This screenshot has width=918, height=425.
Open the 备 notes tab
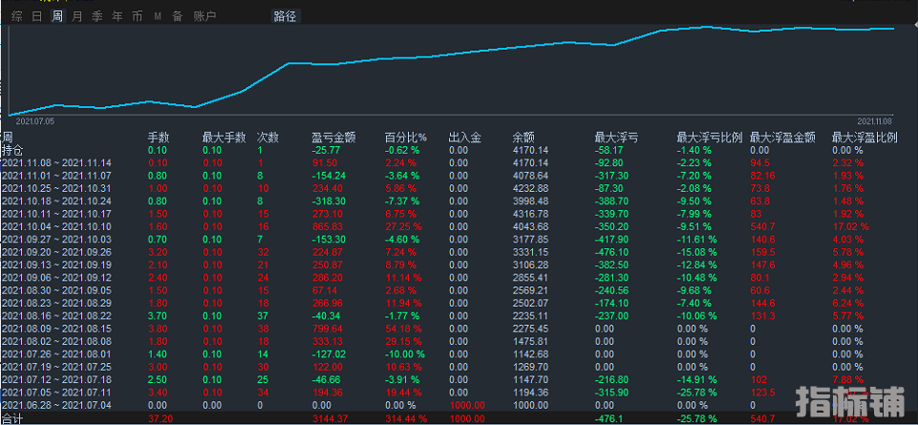(177, 16)
